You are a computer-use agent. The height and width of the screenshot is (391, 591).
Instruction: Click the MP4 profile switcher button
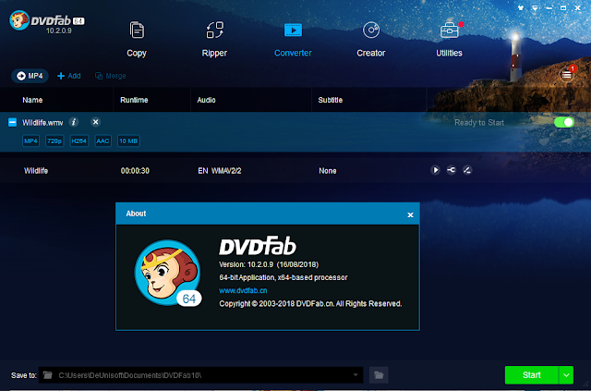(30, 76)
